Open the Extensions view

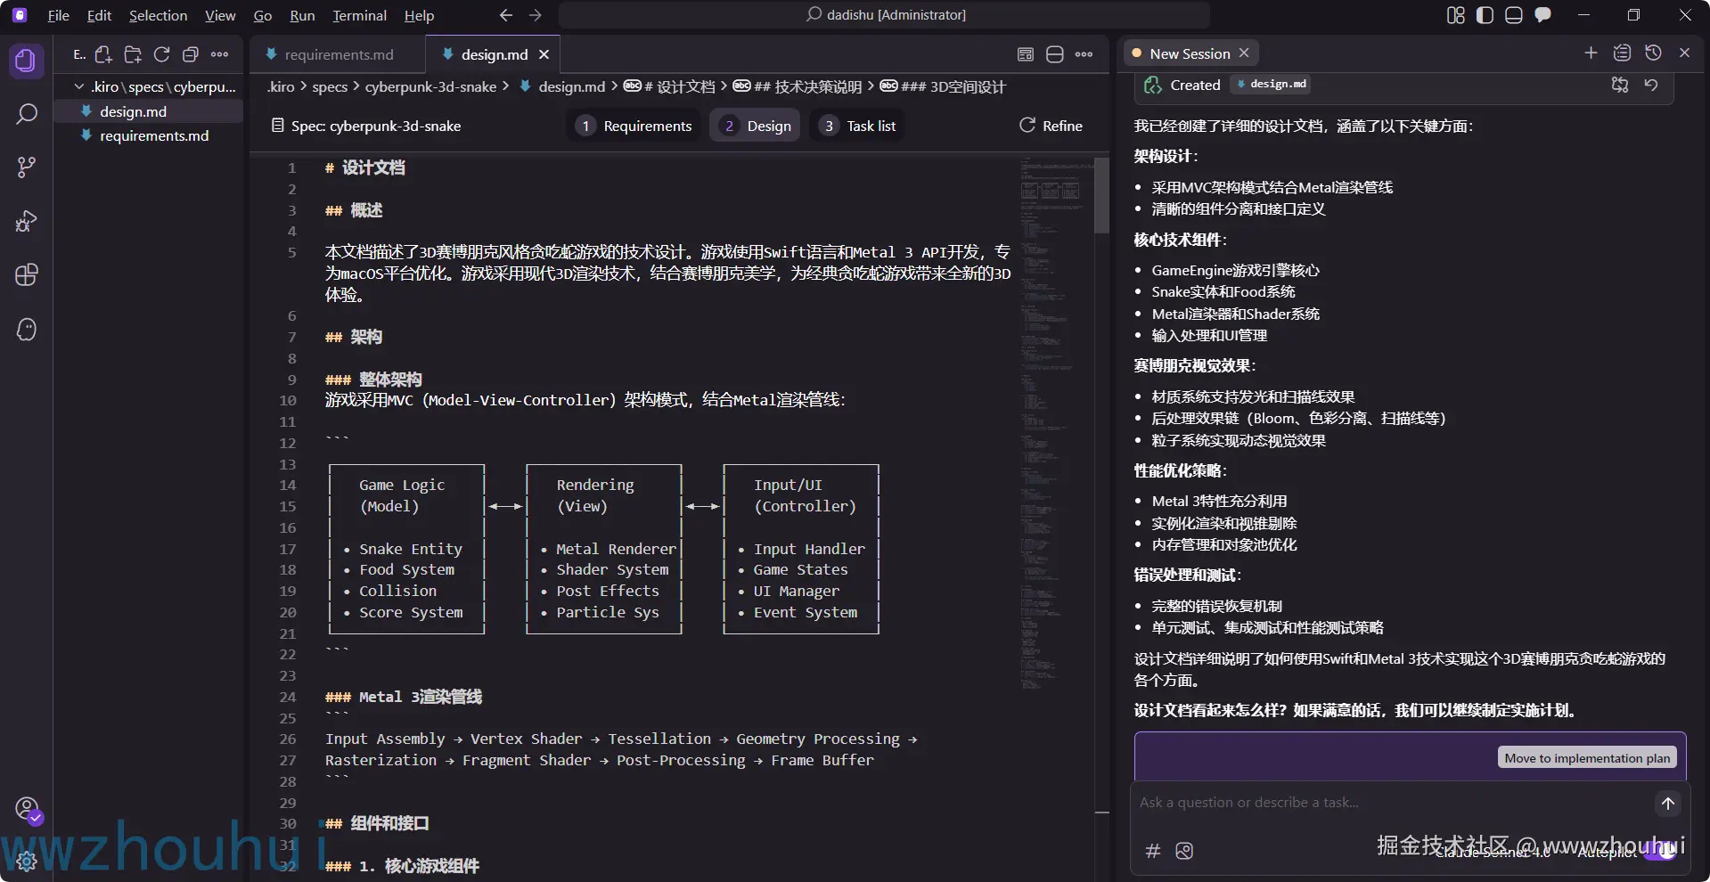(x=27, y=275)
